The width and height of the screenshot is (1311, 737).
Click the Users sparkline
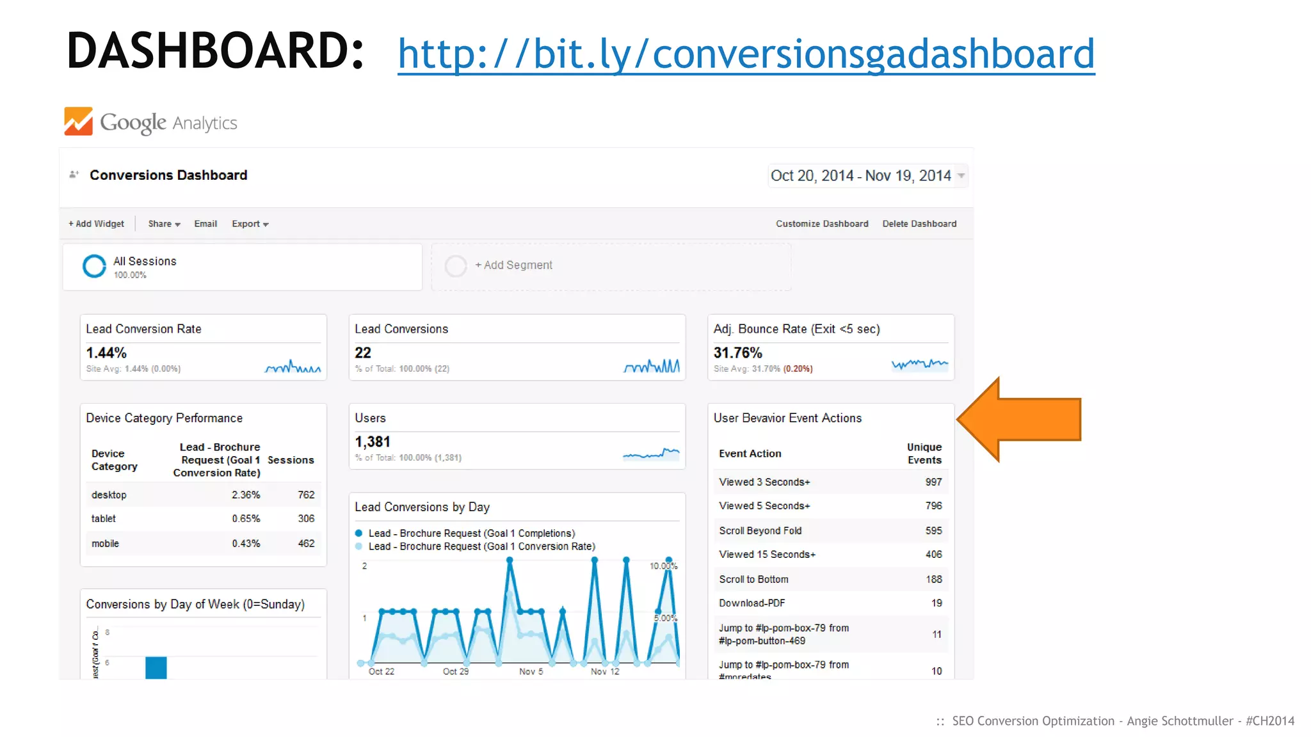[651, 454]
